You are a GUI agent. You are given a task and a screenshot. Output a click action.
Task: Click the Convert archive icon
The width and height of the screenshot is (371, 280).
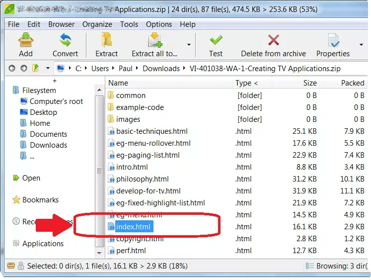tap(65, 40)
